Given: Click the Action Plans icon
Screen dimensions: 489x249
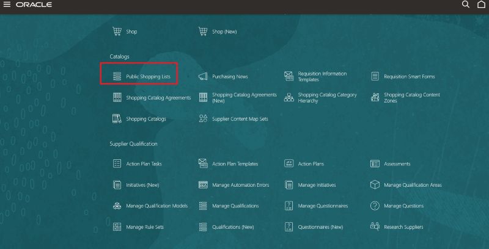Looking at the screenshot, I should [289, 164].
